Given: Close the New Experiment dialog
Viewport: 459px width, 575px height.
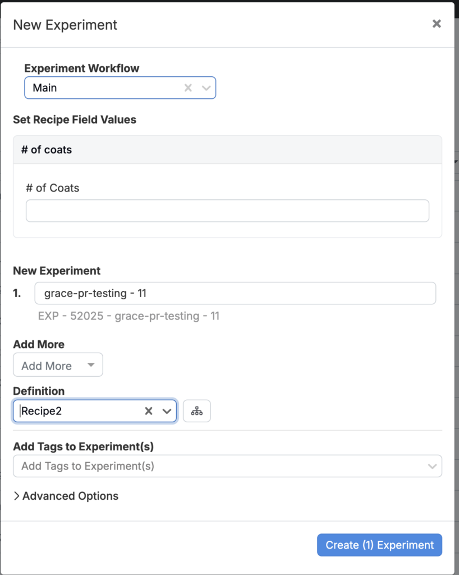Looking at the screenshot, I should coord(437,24).
